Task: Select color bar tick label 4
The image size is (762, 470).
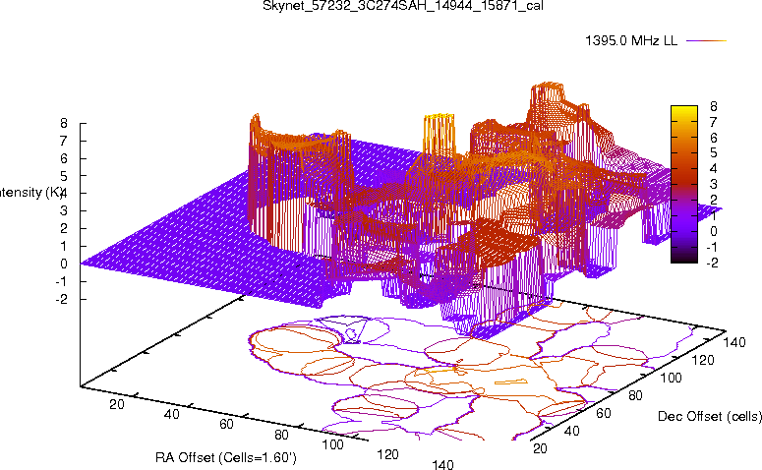Action: [714, 168]
